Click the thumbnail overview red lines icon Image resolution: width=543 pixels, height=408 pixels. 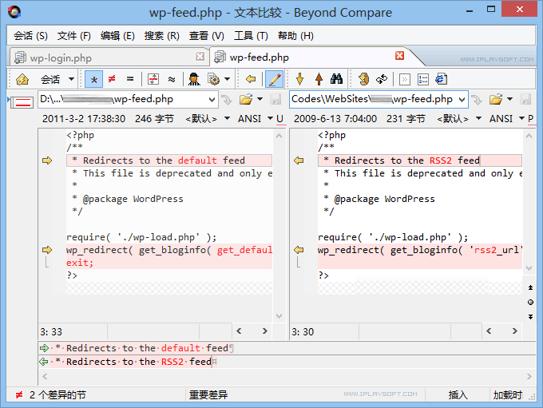[22, 102]
